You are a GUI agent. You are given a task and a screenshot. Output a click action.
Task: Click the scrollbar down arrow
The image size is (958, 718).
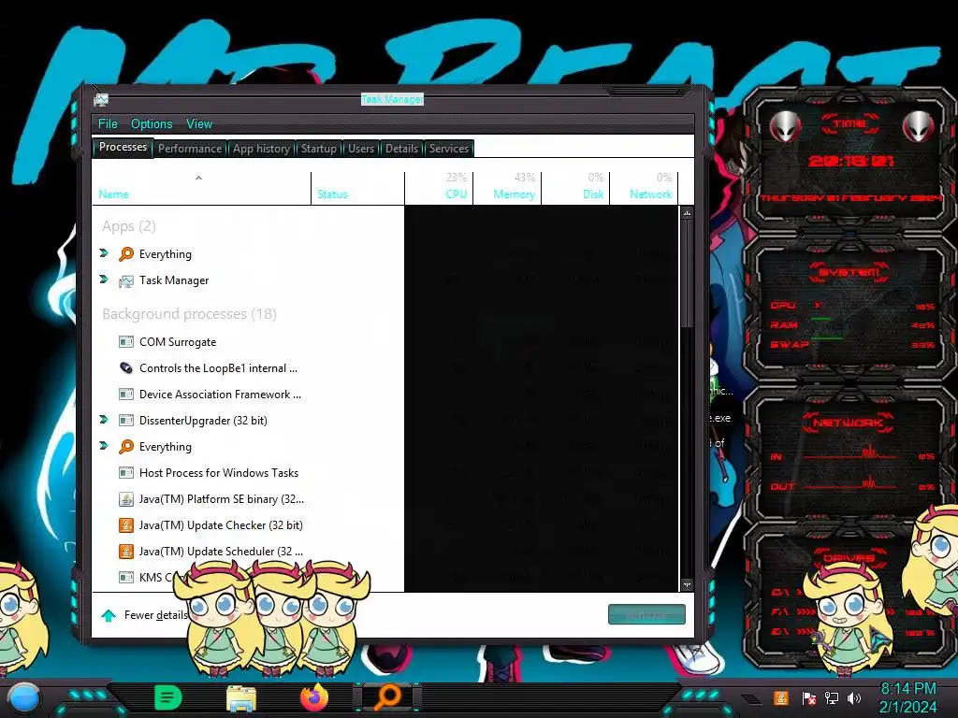click(x=688, y=585)
